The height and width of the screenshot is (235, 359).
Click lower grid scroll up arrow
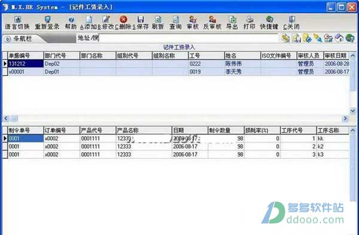[353, 130]
